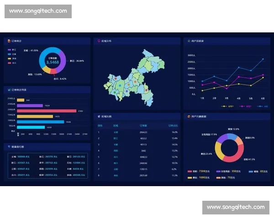This screenshot has width=274, height=219.
Task: Click the 6月 data point on blue line
Action: pyautogui.click(x=263, y=59)
